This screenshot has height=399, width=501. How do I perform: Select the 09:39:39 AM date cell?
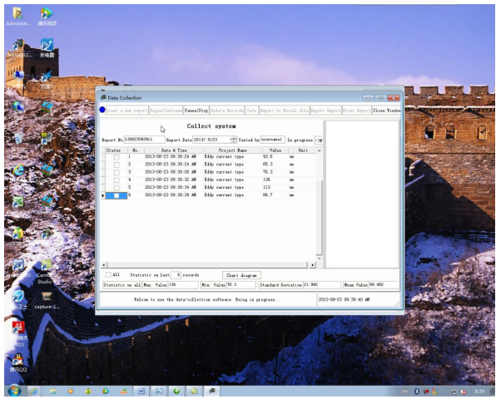coord(174,195)
